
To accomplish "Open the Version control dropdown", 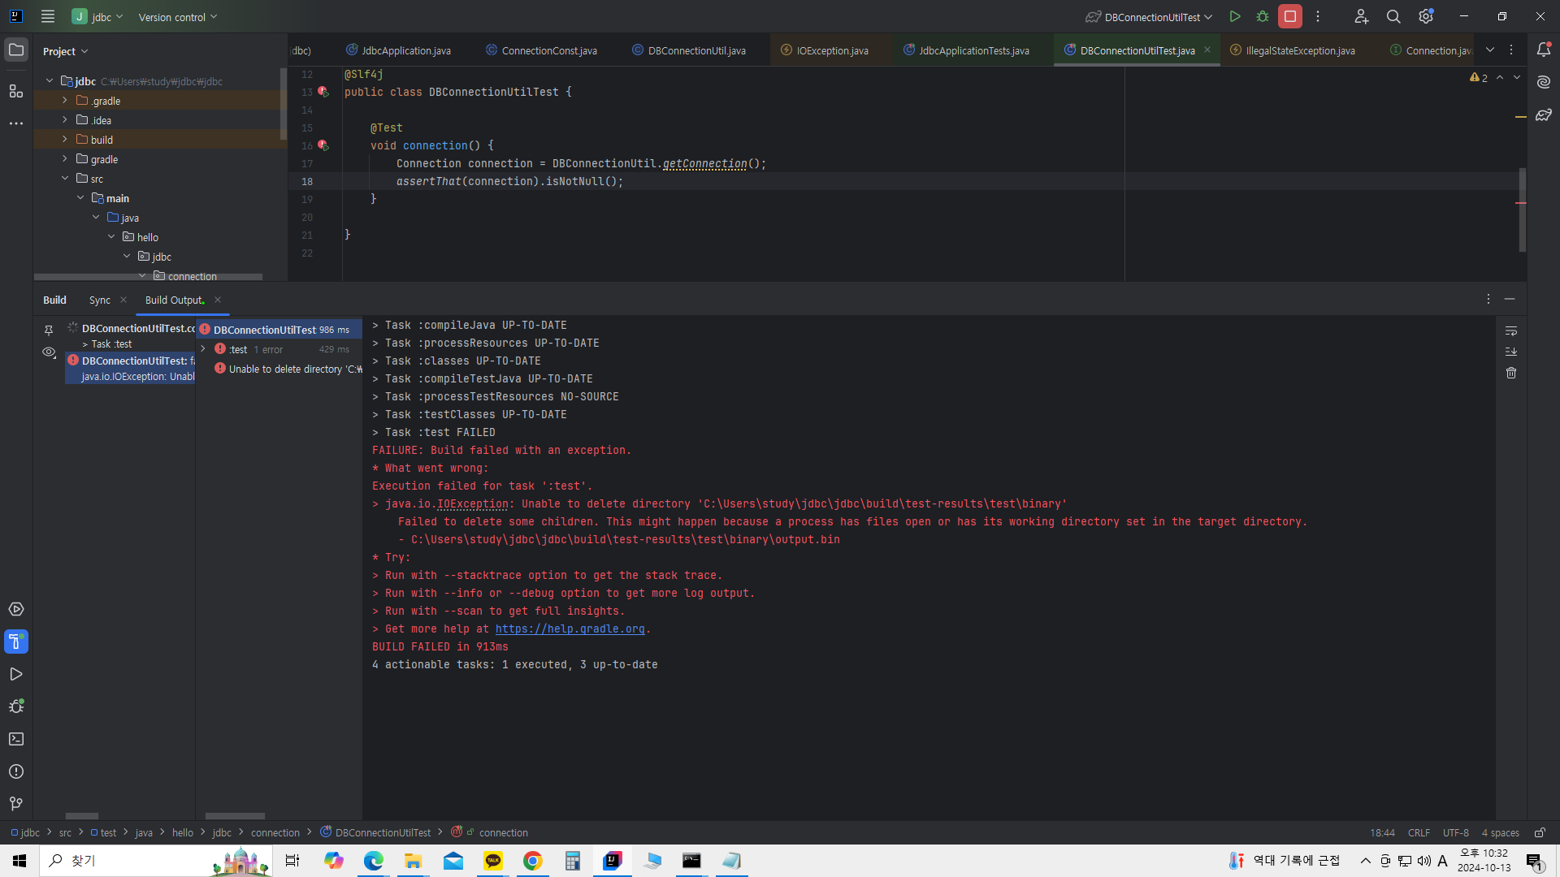I will point(178,16).
